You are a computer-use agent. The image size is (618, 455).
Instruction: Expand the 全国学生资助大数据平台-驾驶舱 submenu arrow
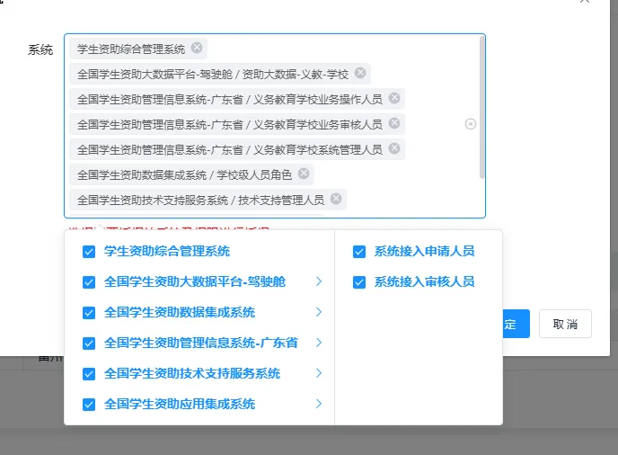coord(318,282)
